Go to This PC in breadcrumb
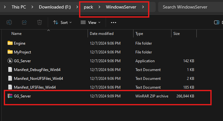The height and width of the screenshot is (121, 223). 19,7
